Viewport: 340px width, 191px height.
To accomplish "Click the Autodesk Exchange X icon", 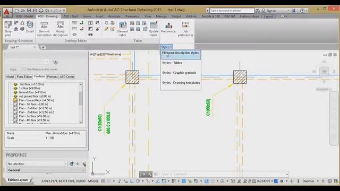I will (293, 11).
